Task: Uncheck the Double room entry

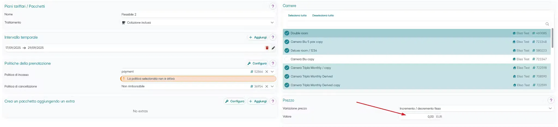Action: coord(287,33)
